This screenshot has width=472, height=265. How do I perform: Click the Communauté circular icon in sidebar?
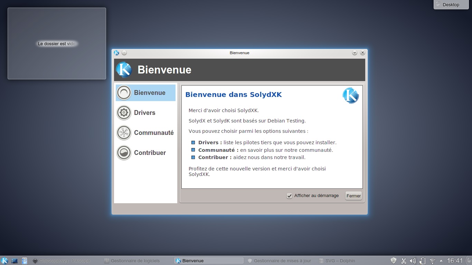(x=124, y=133)
